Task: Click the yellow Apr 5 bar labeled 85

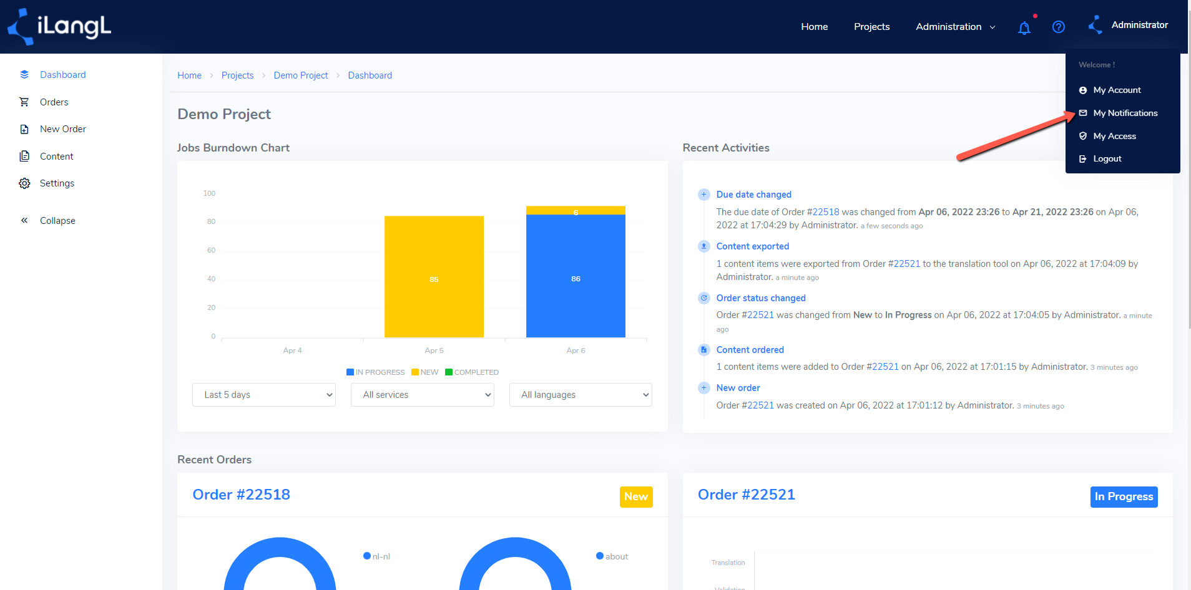Action: [x=434, y=277]
